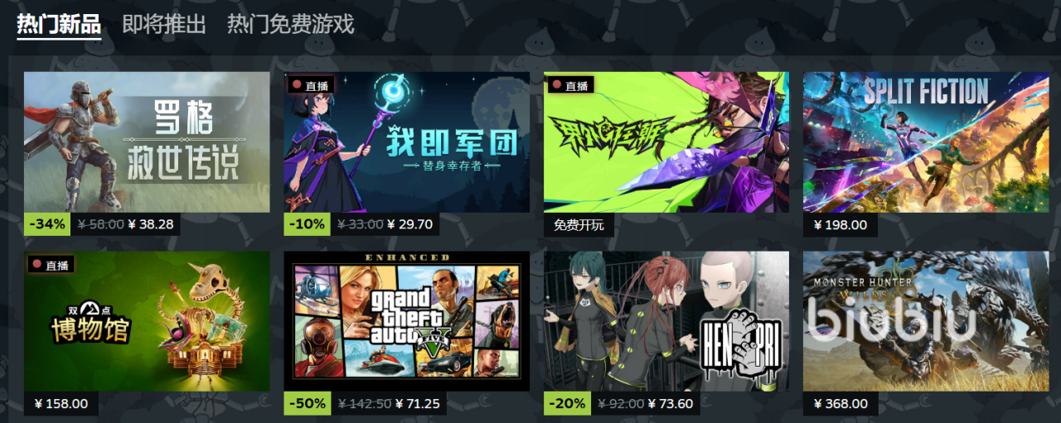Click the ¥ 368.00 price under Monster Hunter
The image size is (1061, 423).
[841, 404]
